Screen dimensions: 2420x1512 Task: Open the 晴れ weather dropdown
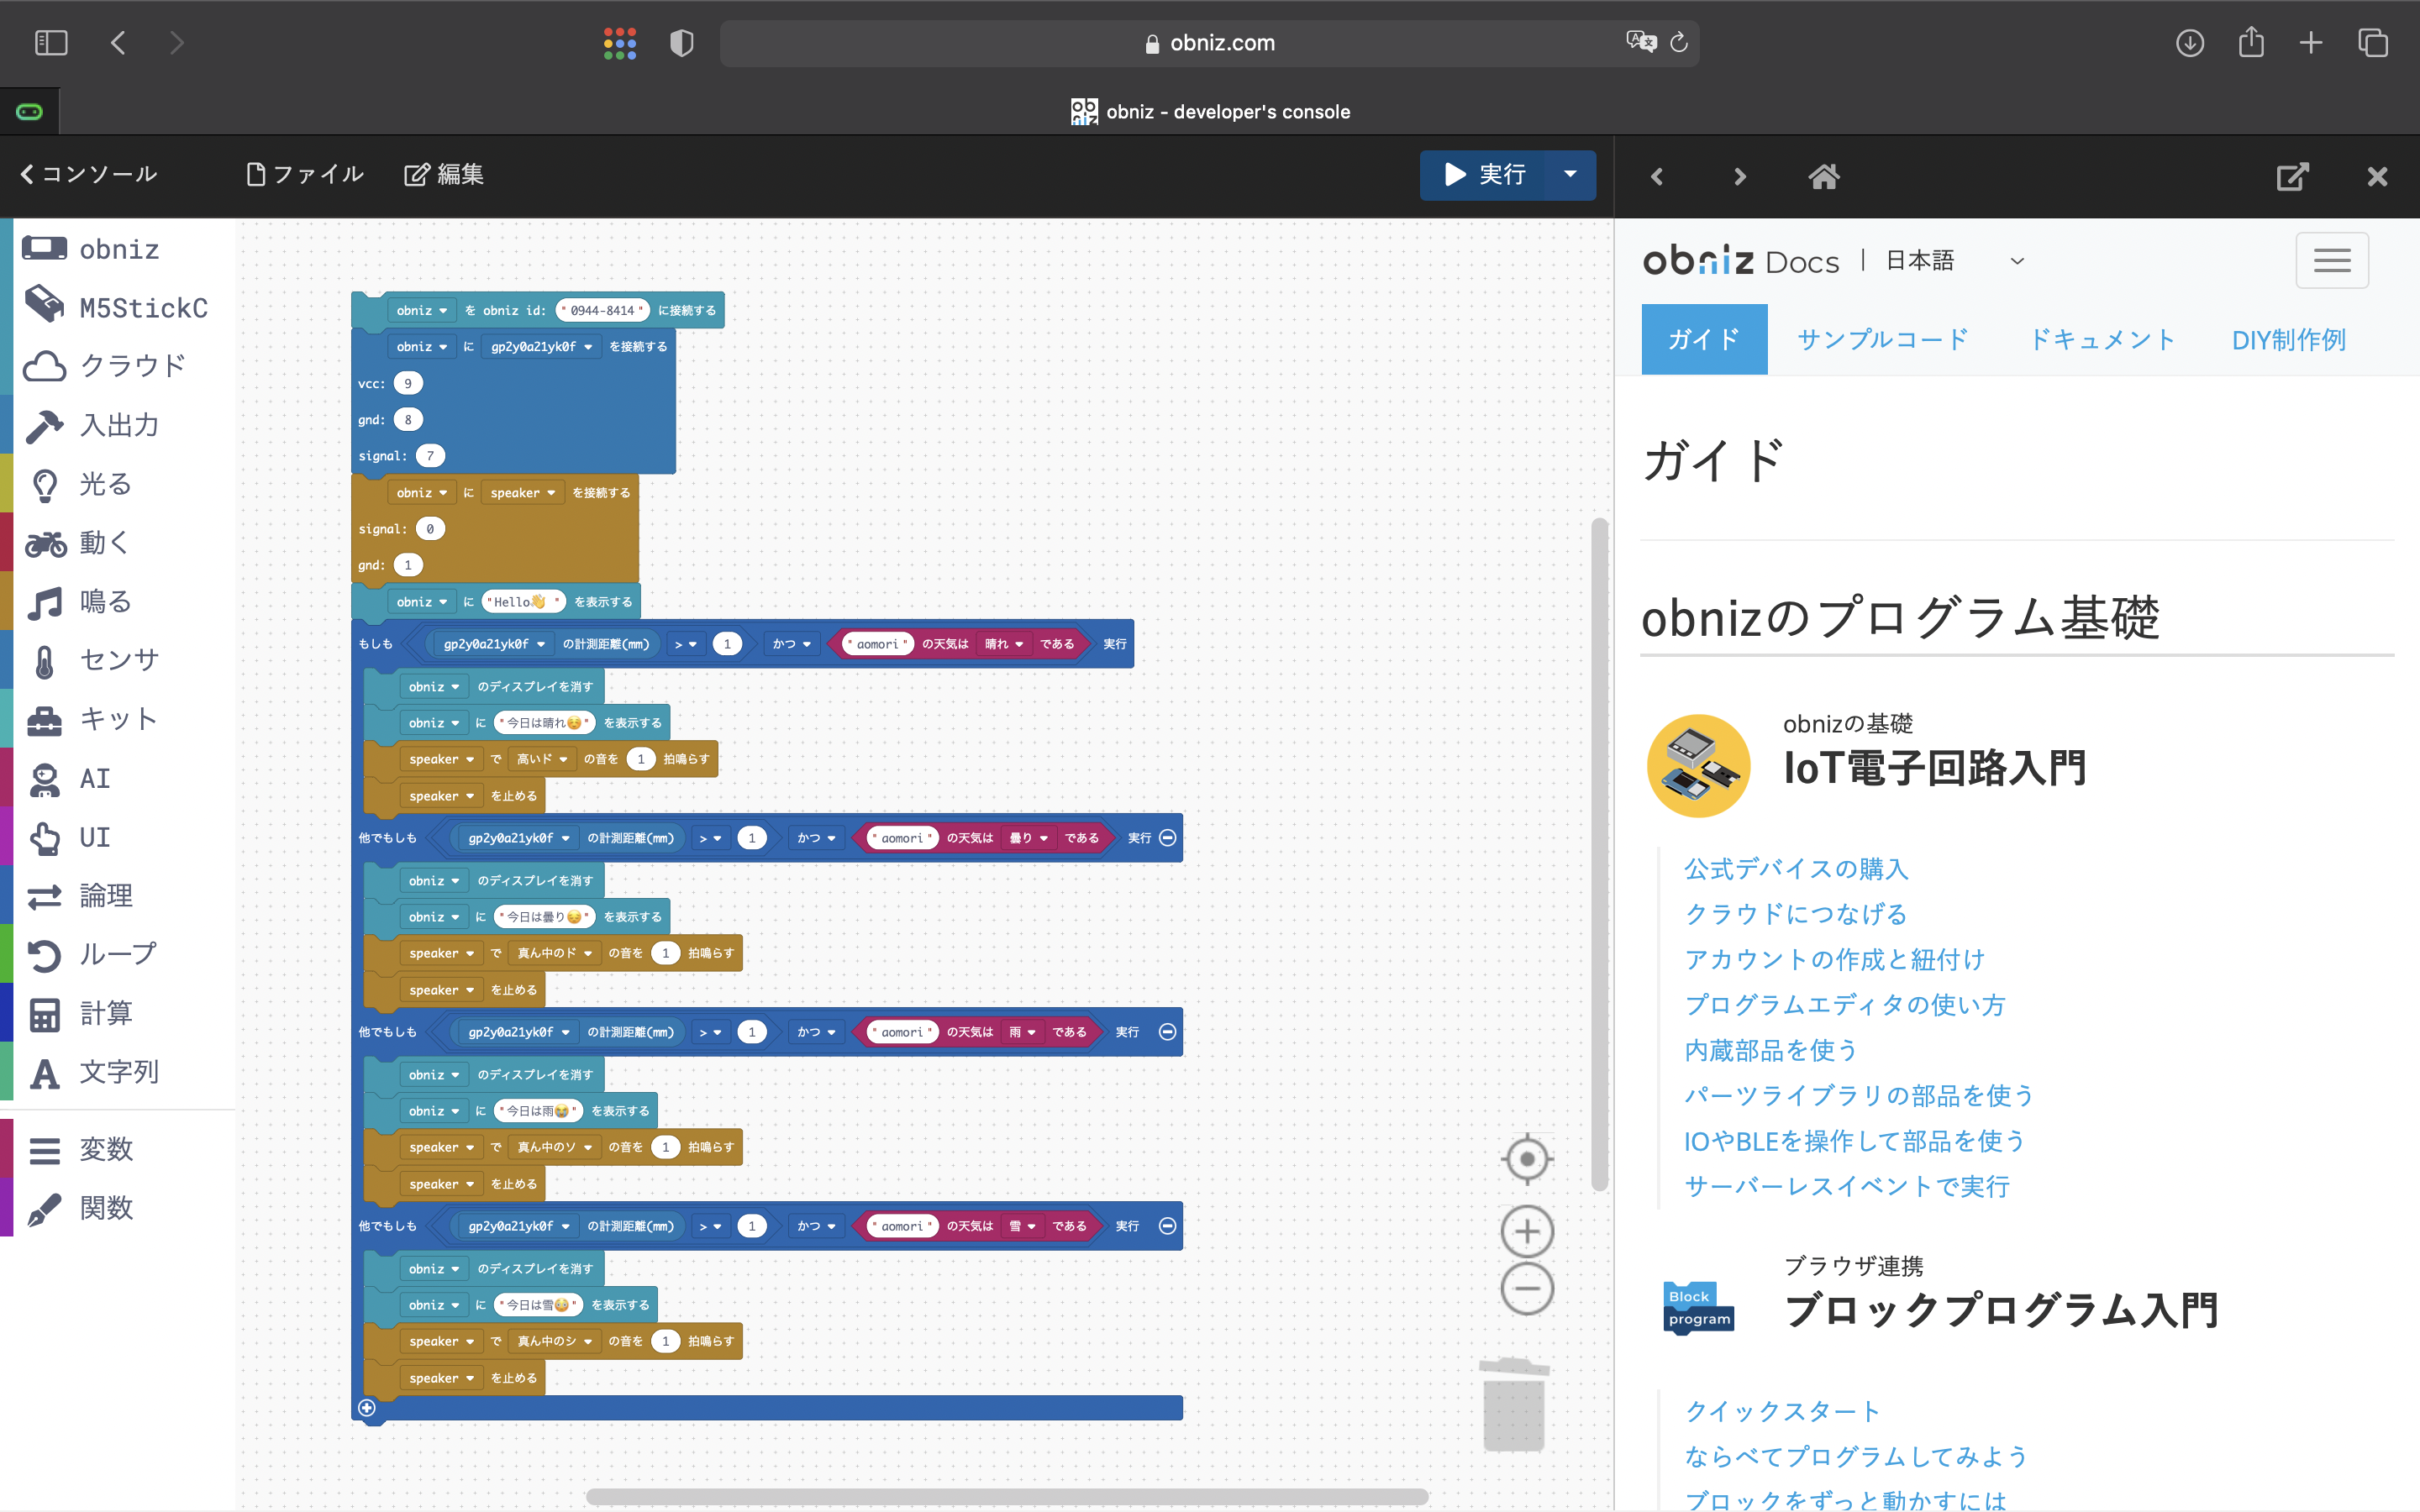coord(1004,644)
